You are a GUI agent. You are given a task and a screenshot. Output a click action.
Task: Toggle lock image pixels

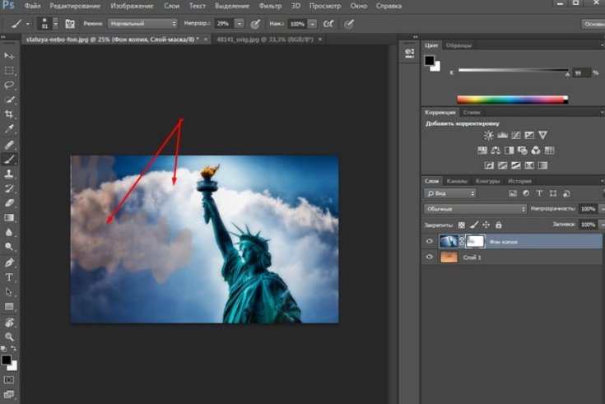coord(474,225)
